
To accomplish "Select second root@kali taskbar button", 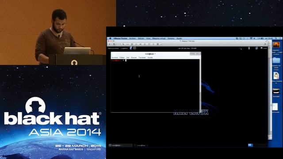I will (x=141, y=145).
